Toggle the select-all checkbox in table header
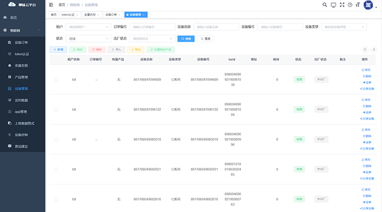 (x=57, y=59)
